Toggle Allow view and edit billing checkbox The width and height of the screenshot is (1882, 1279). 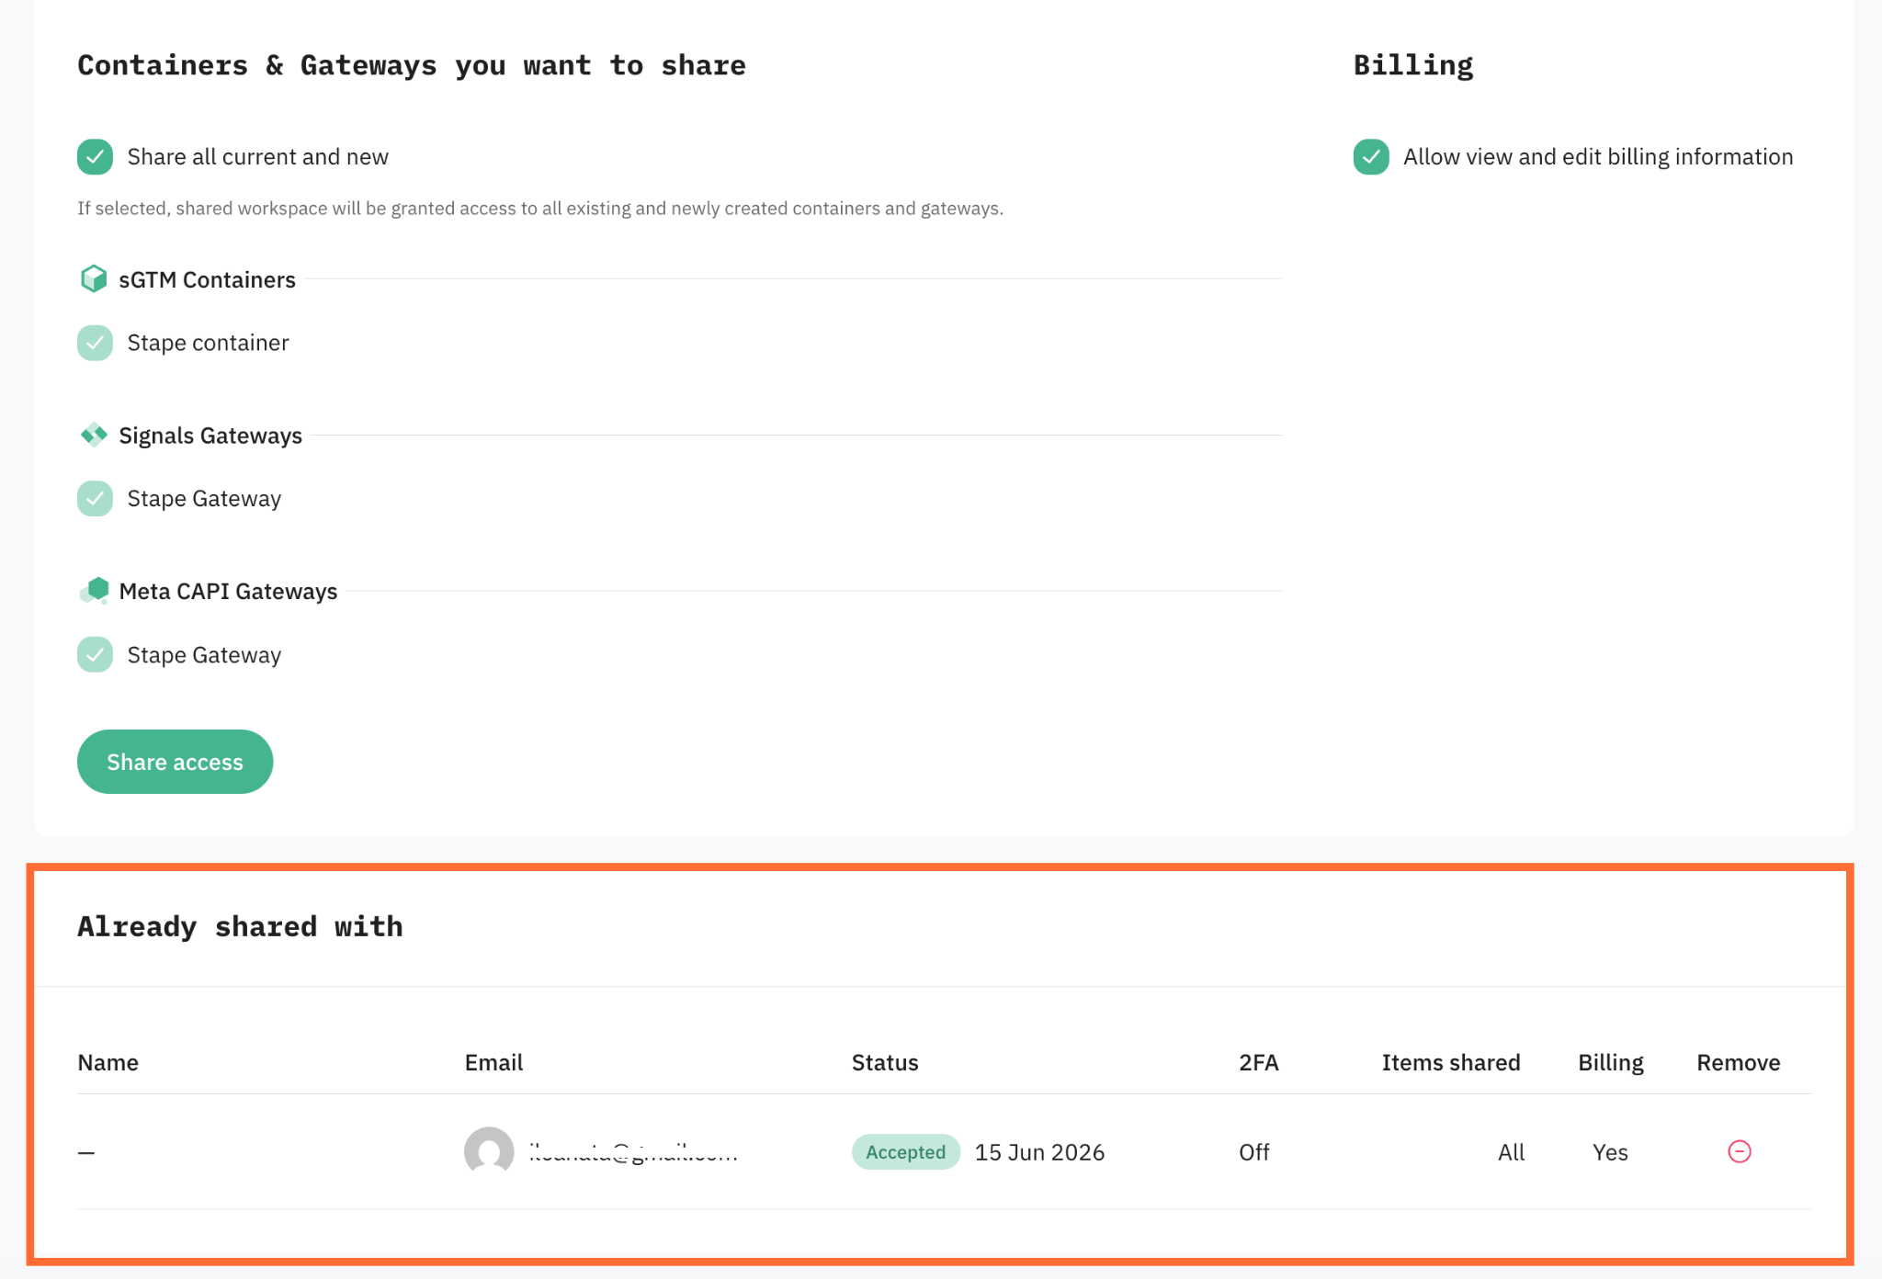coord(1371,157)
